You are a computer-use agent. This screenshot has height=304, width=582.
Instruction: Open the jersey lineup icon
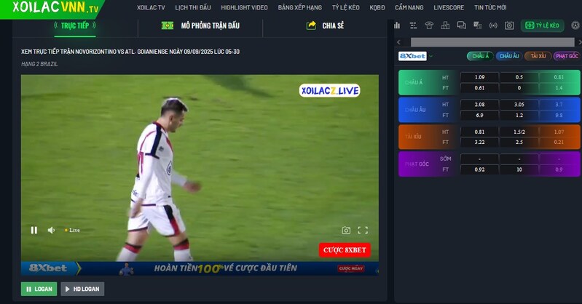pyautogui.click(x=429, y=25)
